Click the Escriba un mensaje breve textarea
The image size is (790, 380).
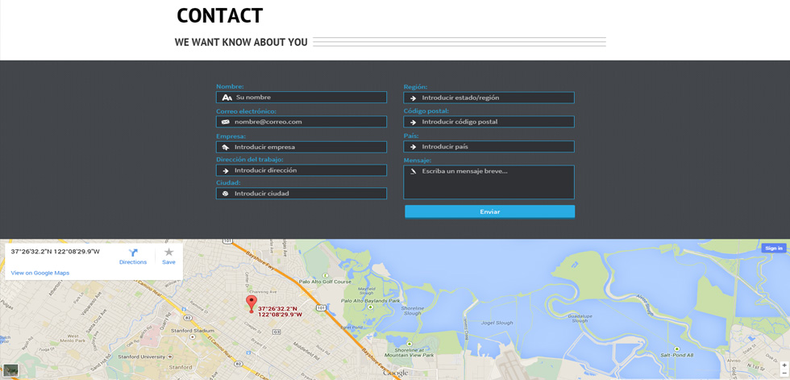tap(489, 182)
